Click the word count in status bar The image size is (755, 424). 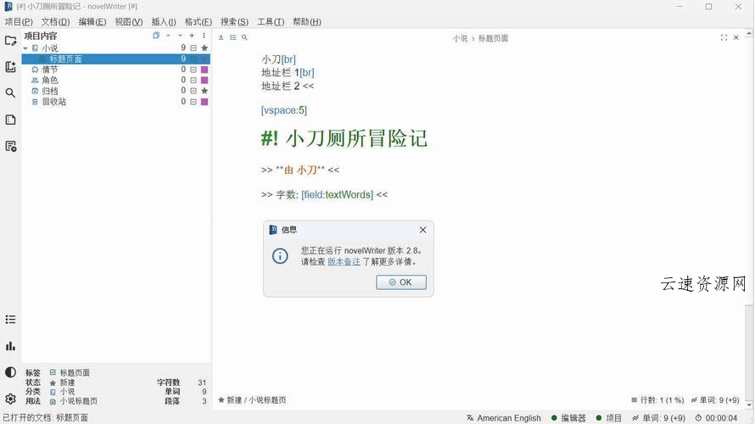(x=658, y=418)
